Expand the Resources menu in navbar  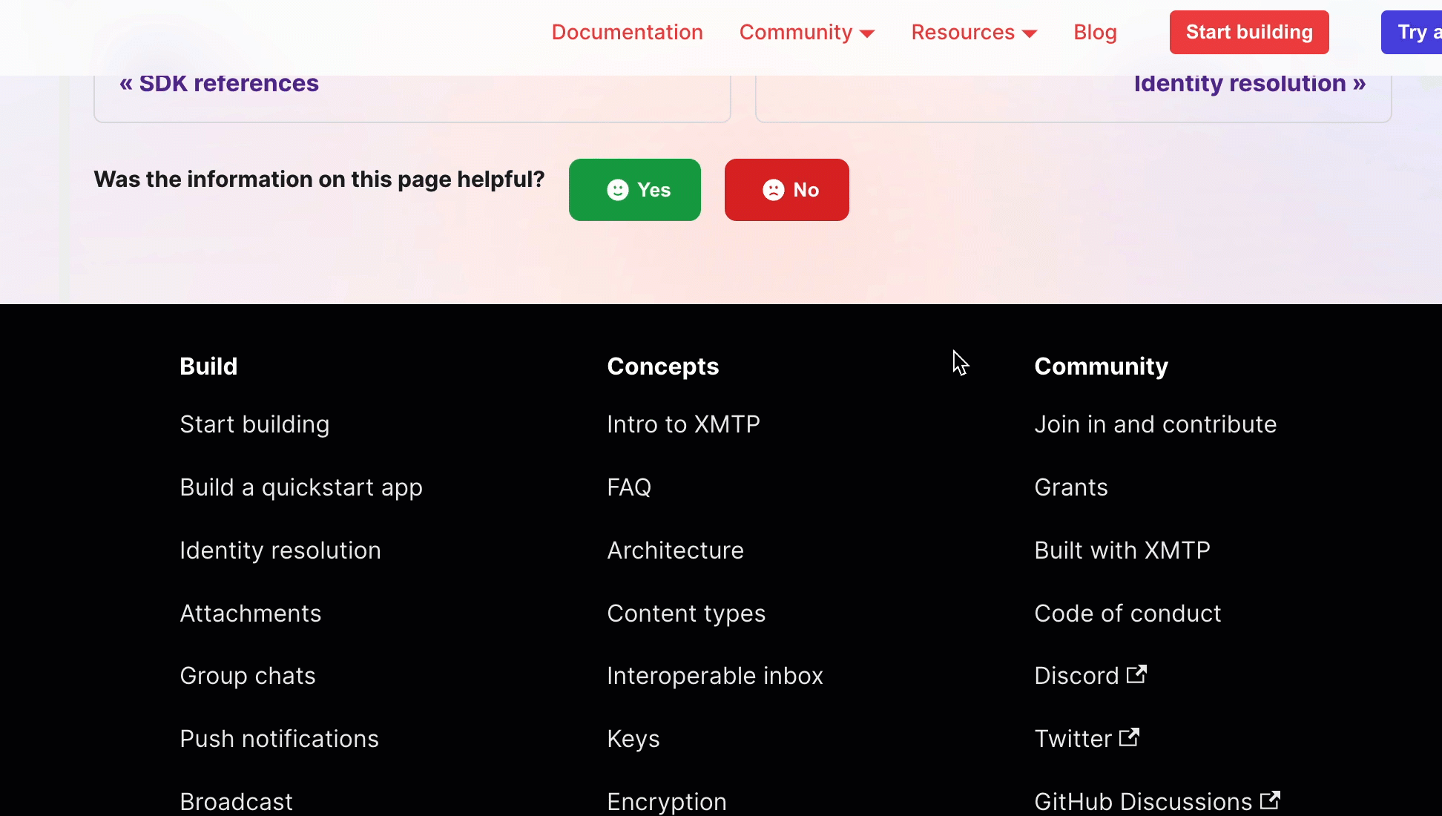(975, 32)
